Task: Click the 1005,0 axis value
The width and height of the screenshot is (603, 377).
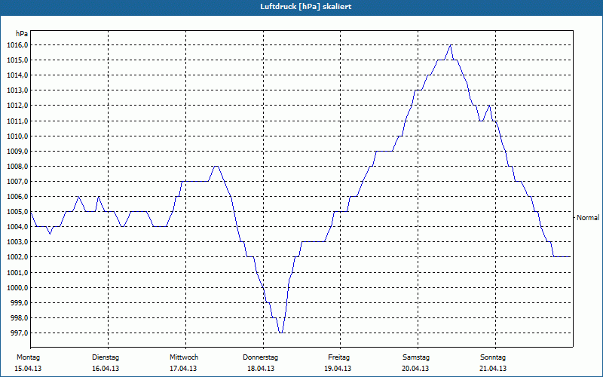Action: 17,212
